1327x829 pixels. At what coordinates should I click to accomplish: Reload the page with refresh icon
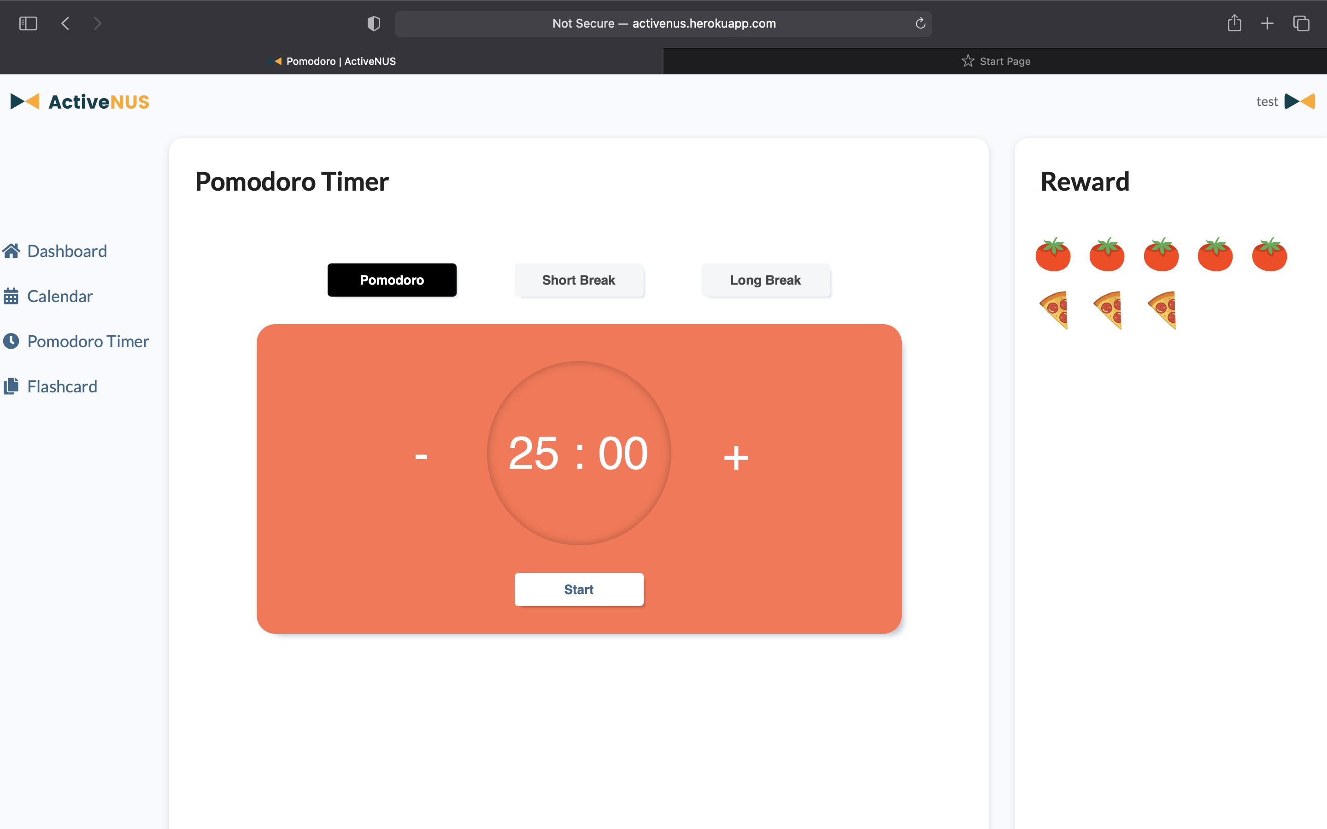(x=920, y=23)
